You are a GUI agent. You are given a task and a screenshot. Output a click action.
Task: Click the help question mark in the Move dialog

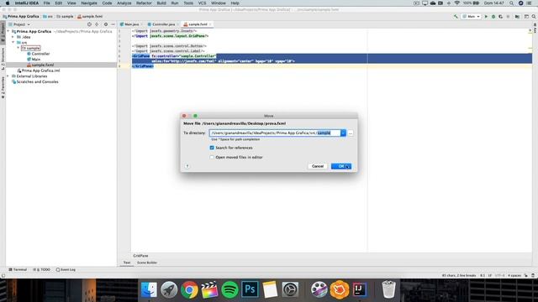tap(187, 166)
